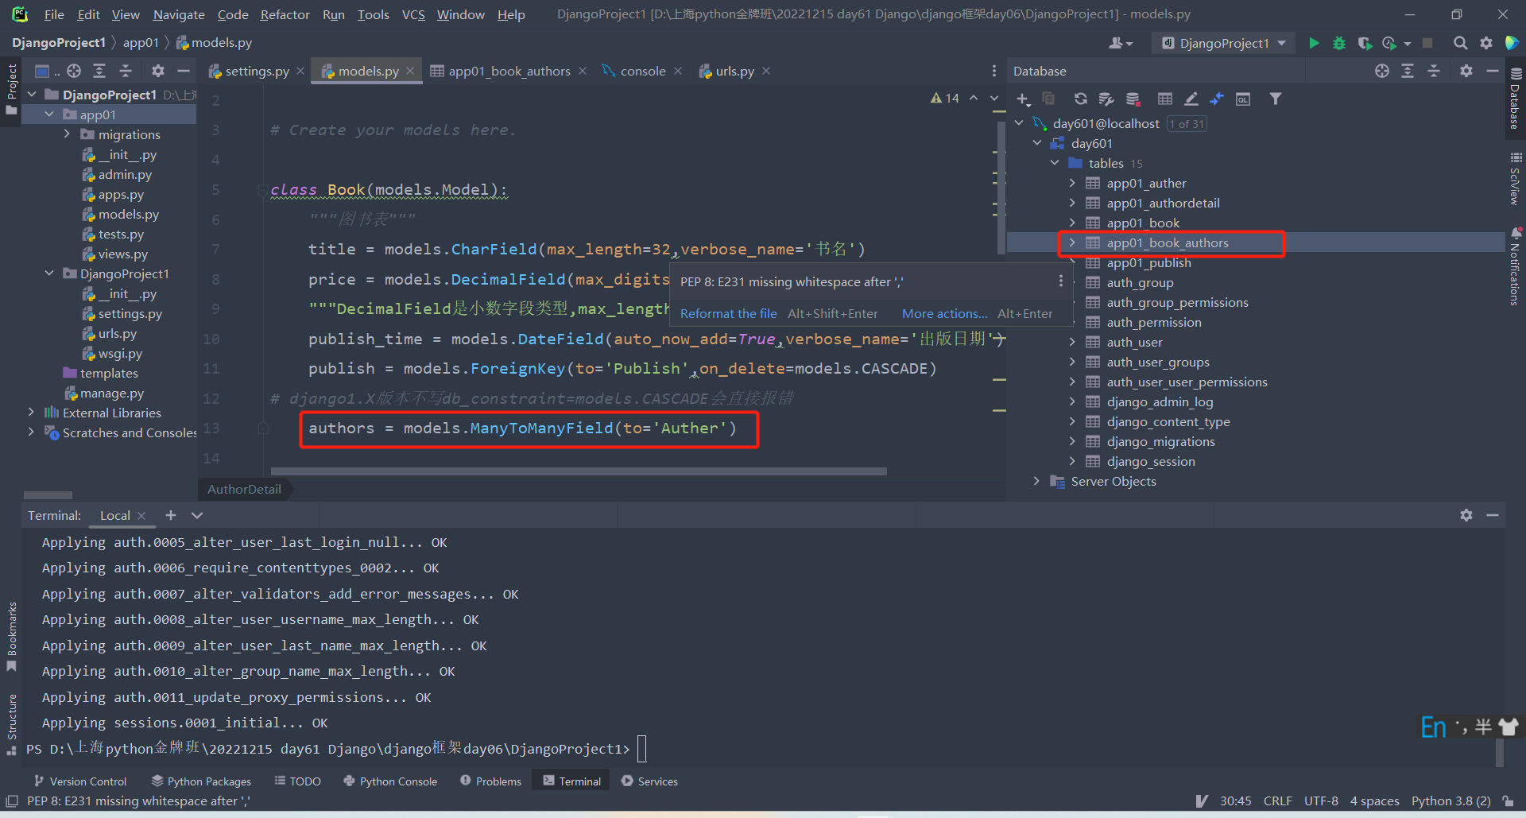Expand the auth_user table node
This screenshot has width=1526, height=818.
pos(1072,342)
